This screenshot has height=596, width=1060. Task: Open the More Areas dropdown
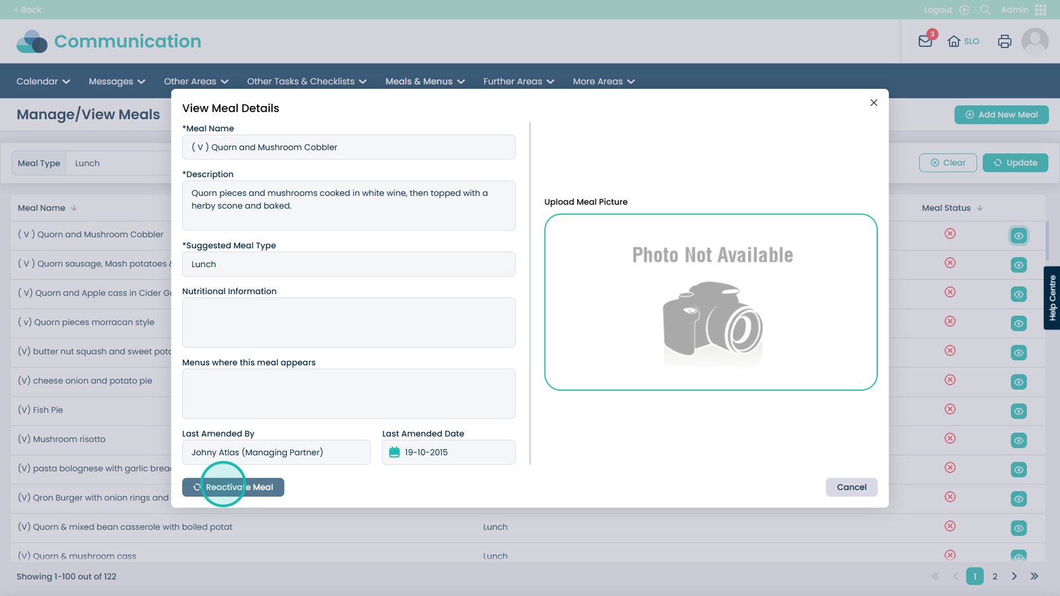604,81
